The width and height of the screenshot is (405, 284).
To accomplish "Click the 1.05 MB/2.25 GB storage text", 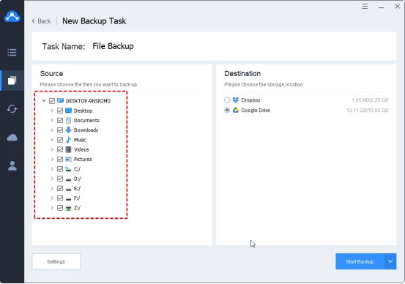I will point(370,100).
